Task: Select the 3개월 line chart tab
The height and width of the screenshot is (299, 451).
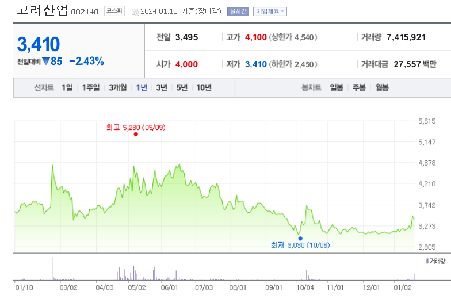Action: click(117, 87)
